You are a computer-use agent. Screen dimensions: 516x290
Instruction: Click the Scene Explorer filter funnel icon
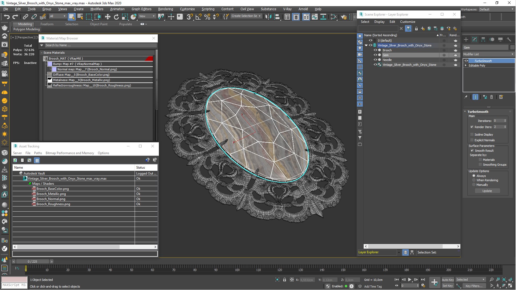coord(408,28)
